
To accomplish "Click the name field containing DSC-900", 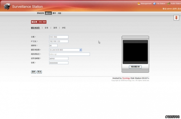I will [59, 37].
